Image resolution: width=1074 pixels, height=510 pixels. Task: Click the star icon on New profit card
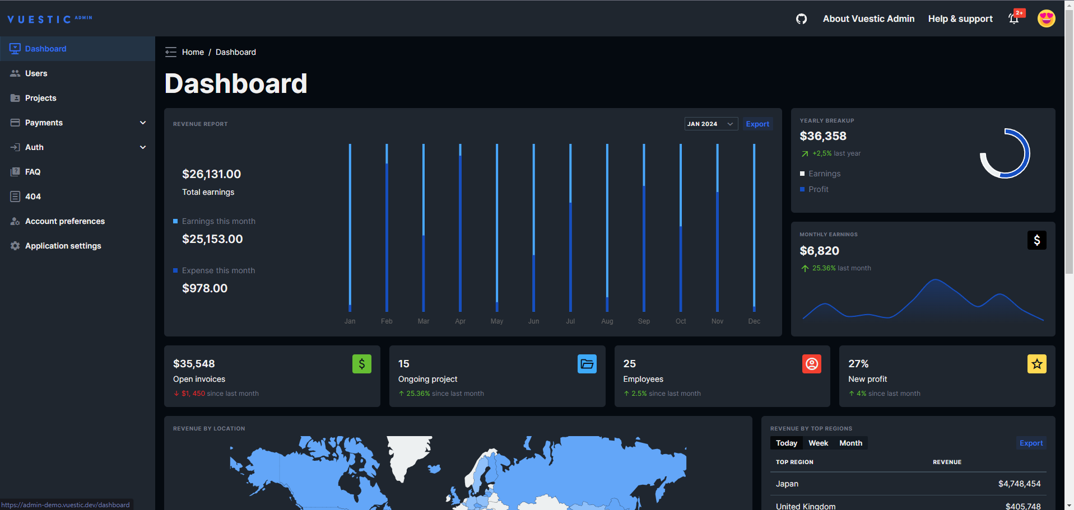pos(1036,364)
